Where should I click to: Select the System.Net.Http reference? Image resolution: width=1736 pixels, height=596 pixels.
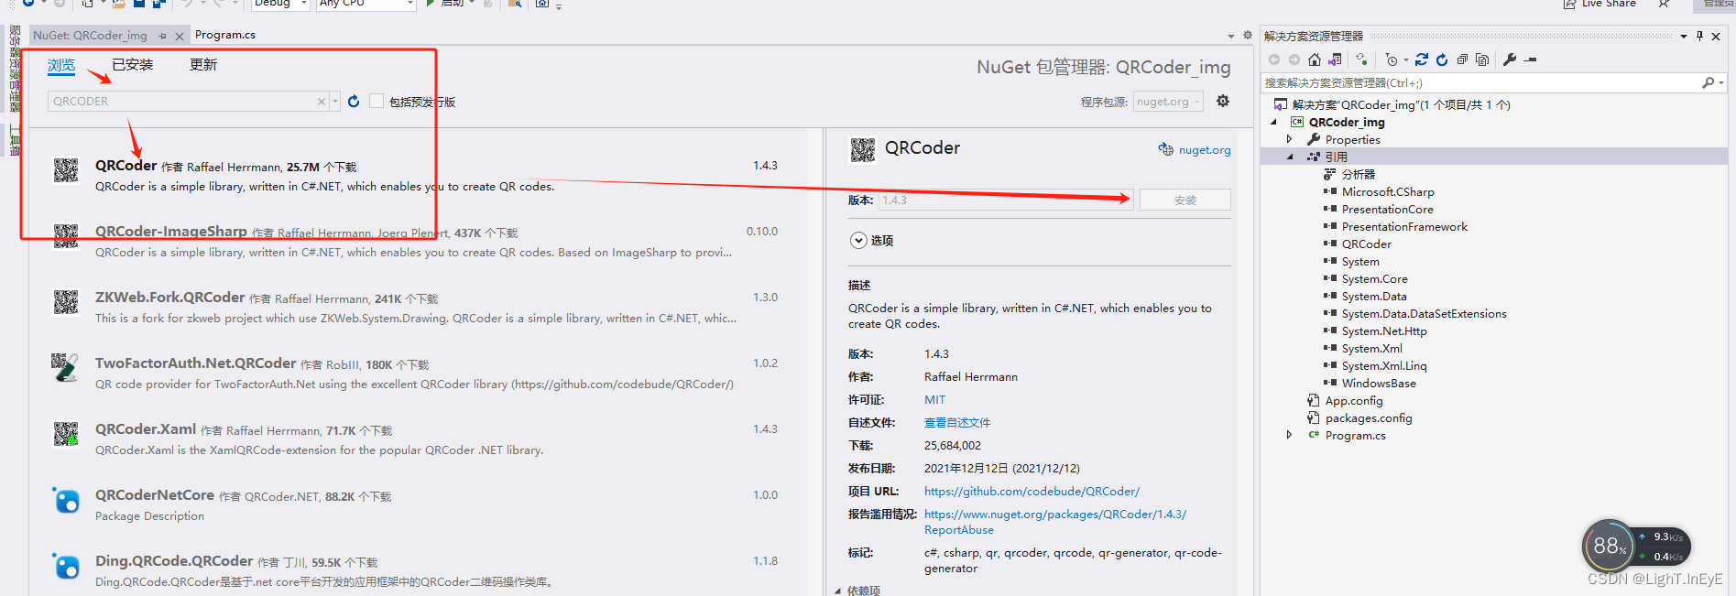pyautogui.click(x=1384, y=331)
